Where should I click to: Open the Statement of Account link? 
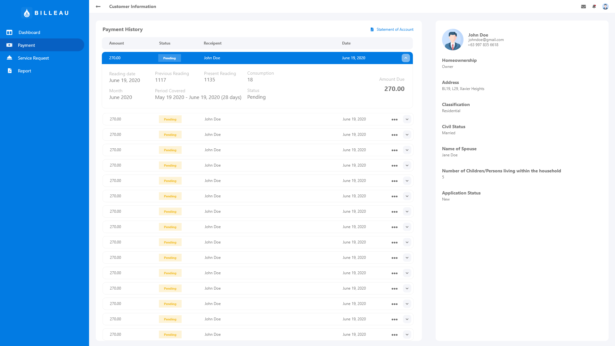395,29
